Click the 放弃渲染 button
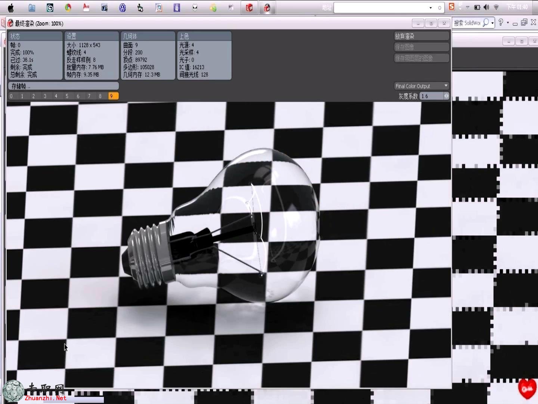The height and width of the screenshot is (404, 538). point(421,36)
